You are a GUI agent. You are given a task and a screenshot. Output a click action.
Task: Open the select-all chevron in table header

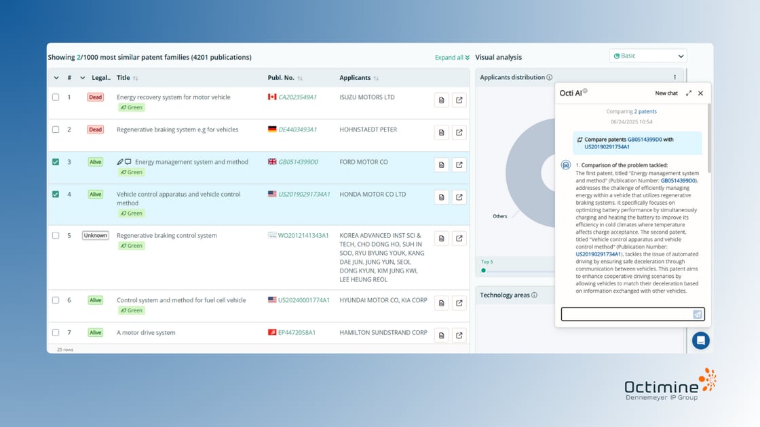56,78
